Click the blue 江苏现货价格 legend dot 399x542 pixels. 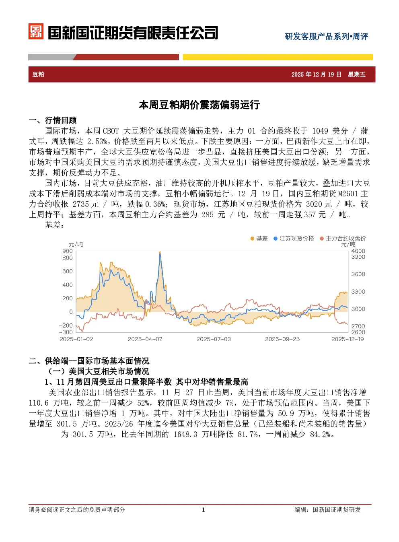pos(276,239)
